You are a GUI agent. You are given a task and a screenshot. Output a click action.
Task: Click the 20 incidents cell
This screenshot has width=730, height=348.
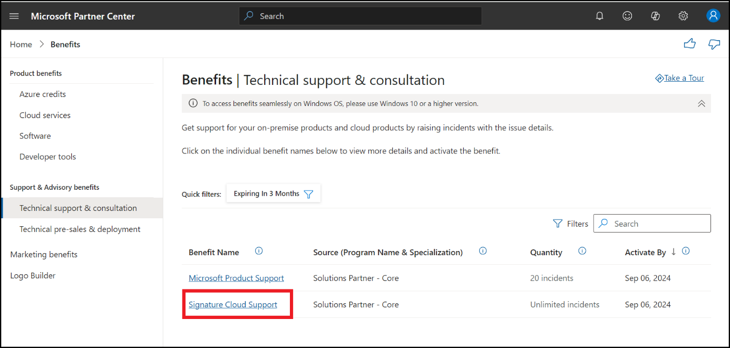coord(552,278)
